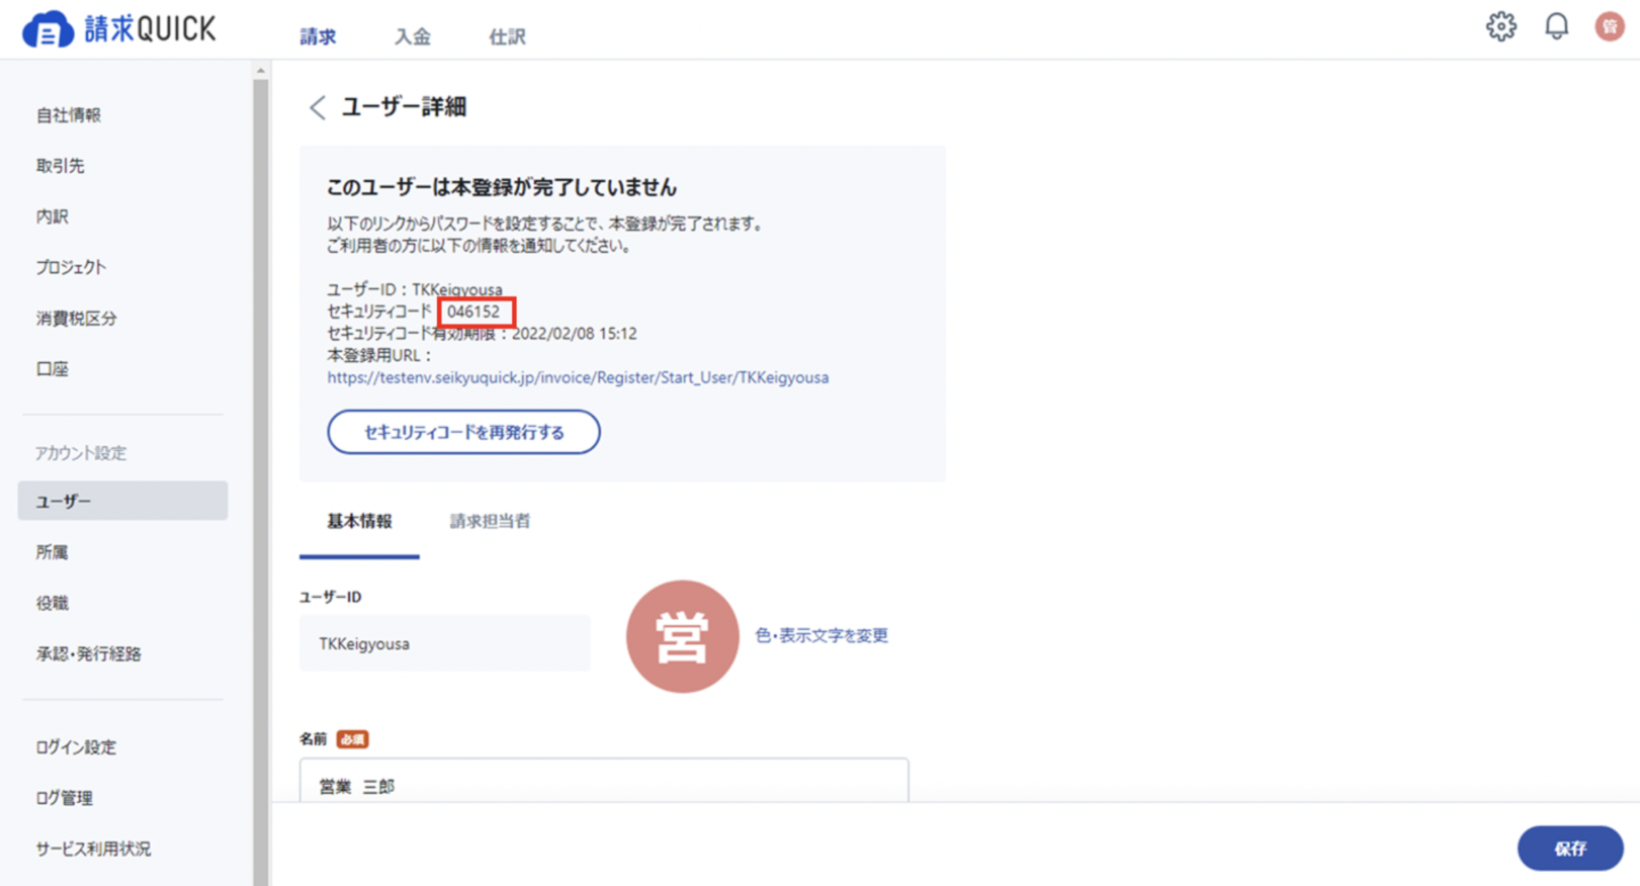Screen dimensions: 1640x886
Task: Click the 請求QUICK cloud logo
Action: coord(47,29)
